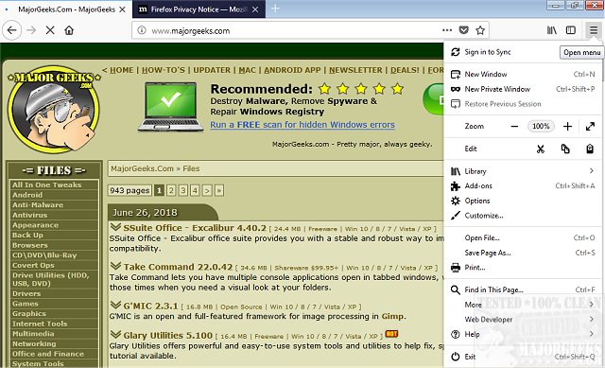Click Files breadcrumb link
This screenshot has height=368, width=605.
(x=191, y=168)
